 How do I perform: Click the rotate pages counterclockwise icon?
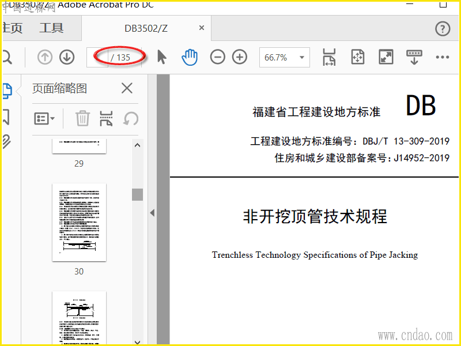tap(131, 118)
